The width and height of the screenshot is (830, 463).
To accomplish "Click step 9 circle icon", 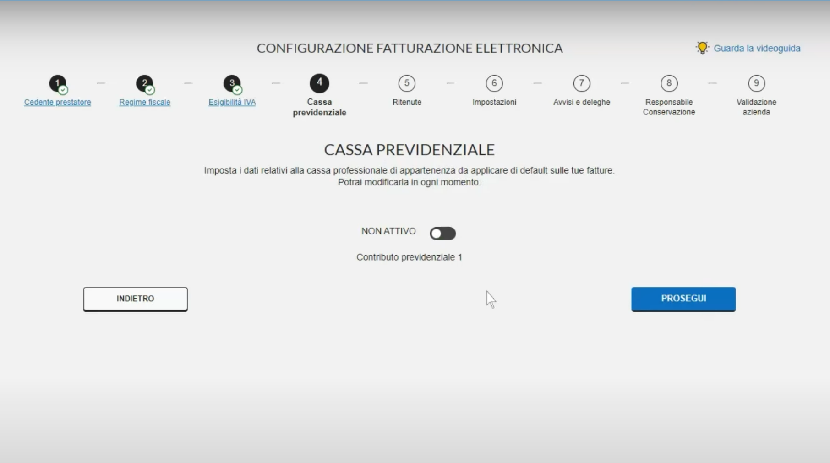I will click(x=756, y=83).
